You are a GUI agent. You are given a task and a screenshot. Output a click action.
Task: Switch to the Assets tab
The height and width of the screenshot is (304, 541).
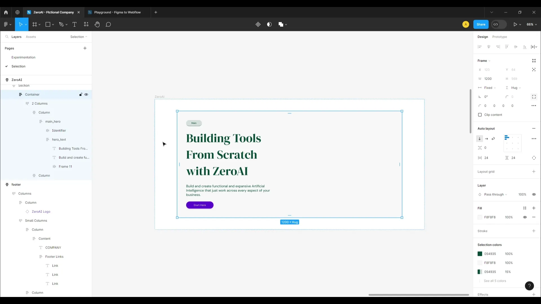tap(31, 37)
